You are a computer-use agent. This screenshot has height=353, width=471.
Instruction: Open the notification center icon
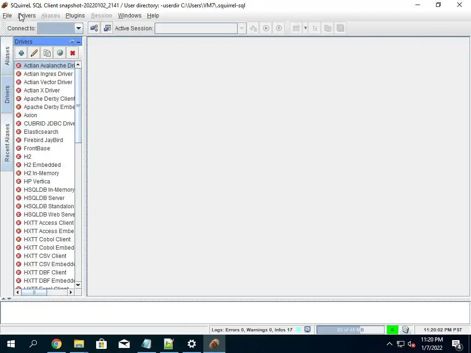point(457,344)
